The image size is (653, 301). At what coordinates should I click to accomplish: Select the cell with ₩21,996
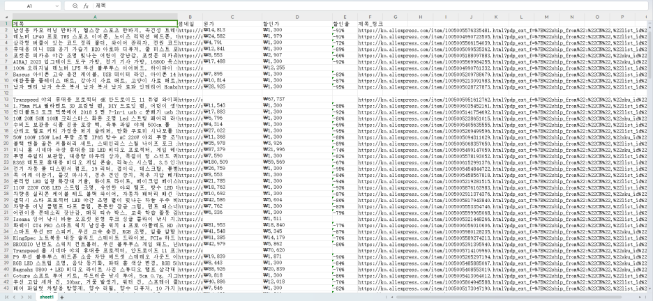click(x=297, y=149)
